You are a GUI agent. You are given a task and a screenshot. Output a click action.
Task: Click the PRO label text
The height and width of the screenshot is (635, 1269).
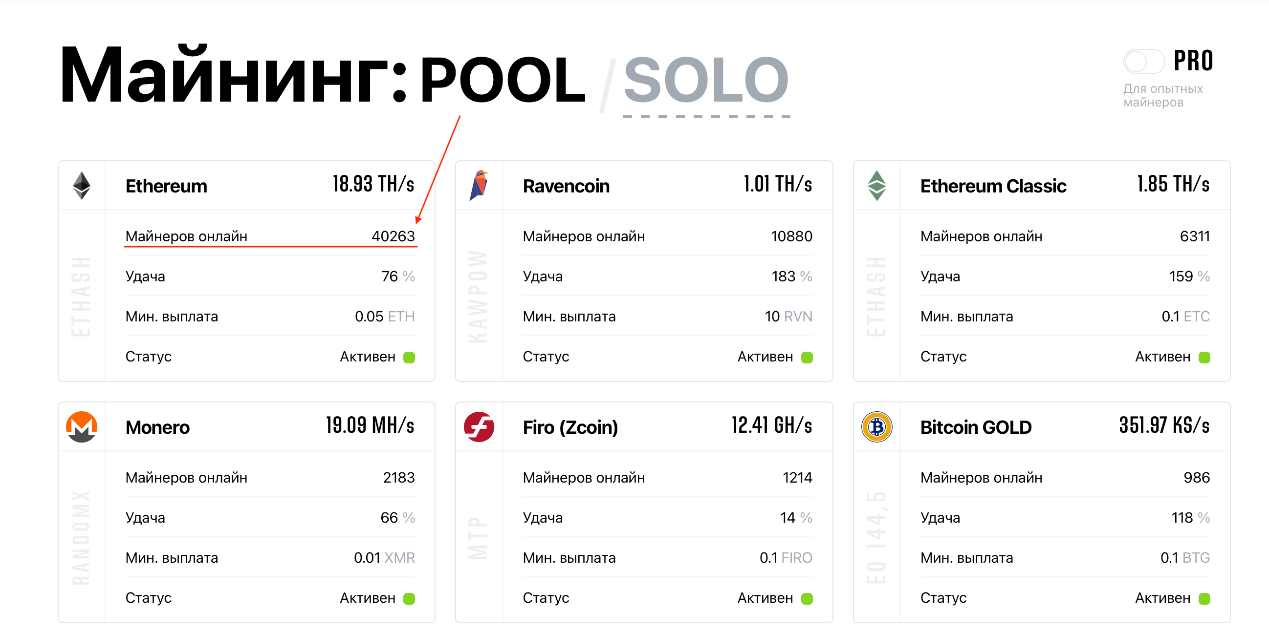click(x=1193, y=61)
